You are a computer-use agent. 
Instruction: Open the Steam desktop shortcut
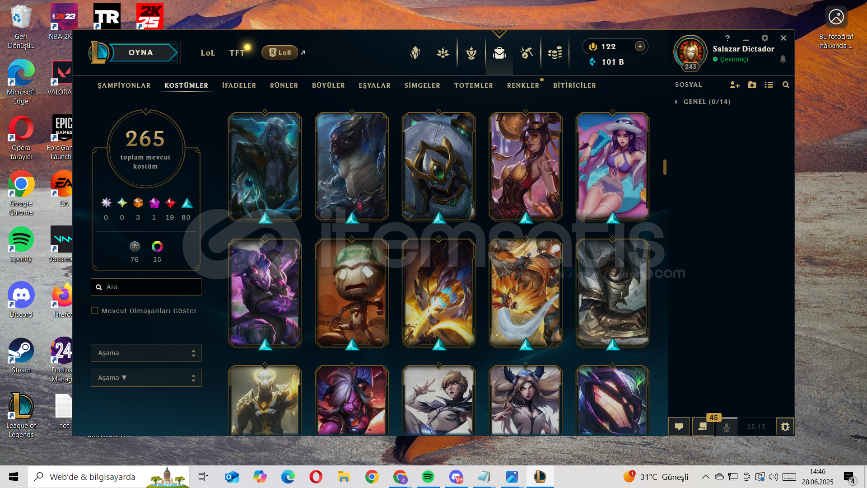tap(21, 356)
